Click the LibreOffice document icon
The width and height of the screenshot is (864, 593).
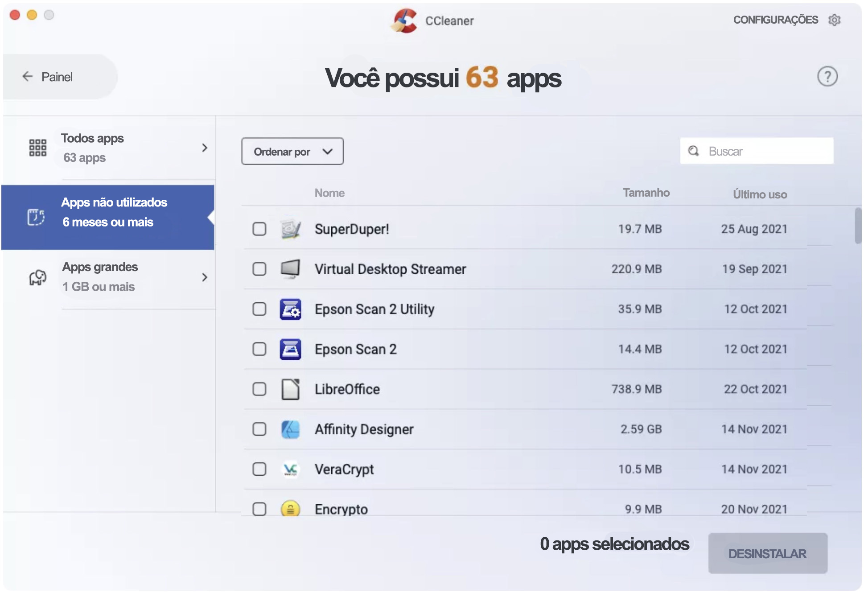coord(291,389)
